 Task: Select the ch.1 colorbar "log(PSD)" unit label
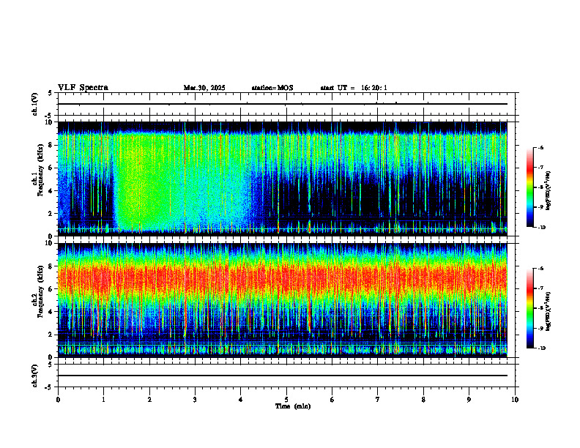click(549, 190)
